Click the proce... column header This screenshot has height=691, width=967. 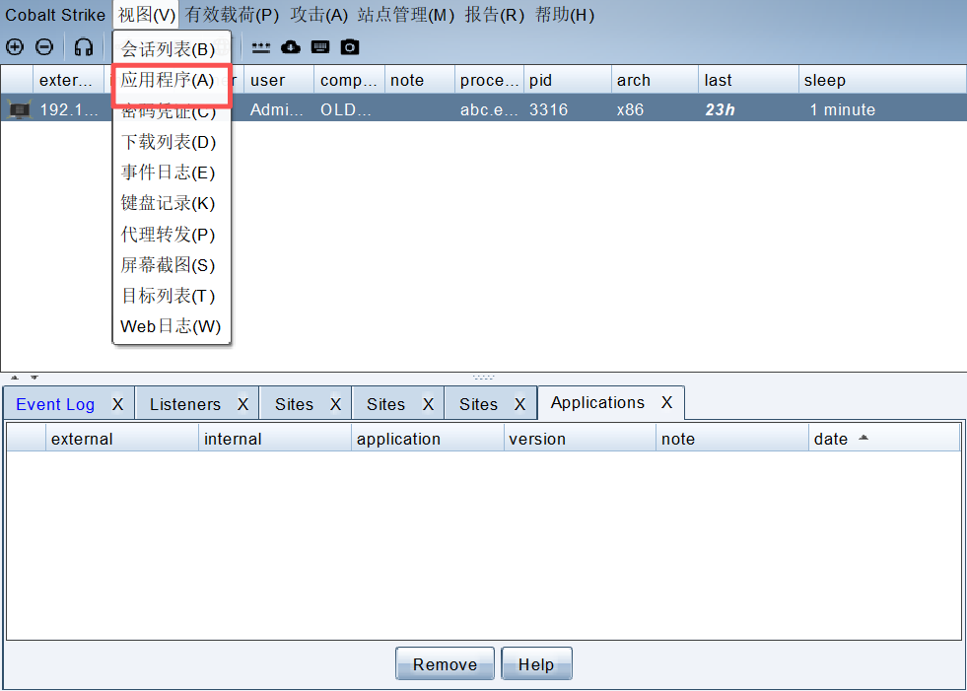pyautogui.click(x=489, y=80)
